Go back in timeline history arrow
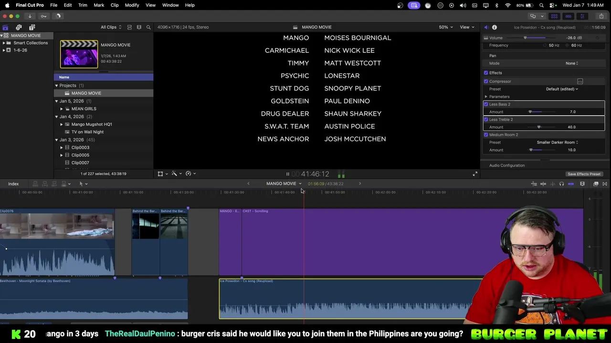The height and width of the screenshot is (343, 611). click(x=248, y=183)
